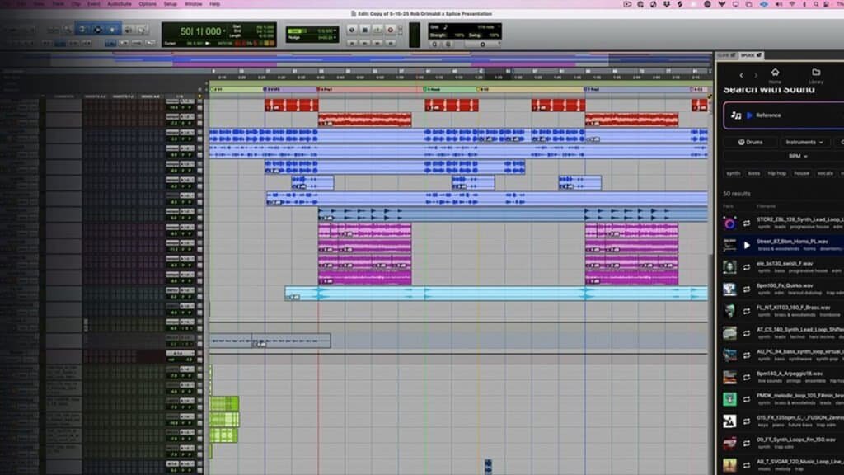
Task: Toggle the house tag filter
Action: 801,173
